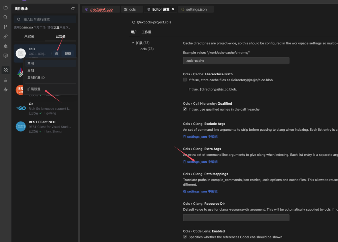Edit Exclude Args in settings.json link
This screenshot has width=338, height=242.
pyautogui.click(x=200, y=137)
